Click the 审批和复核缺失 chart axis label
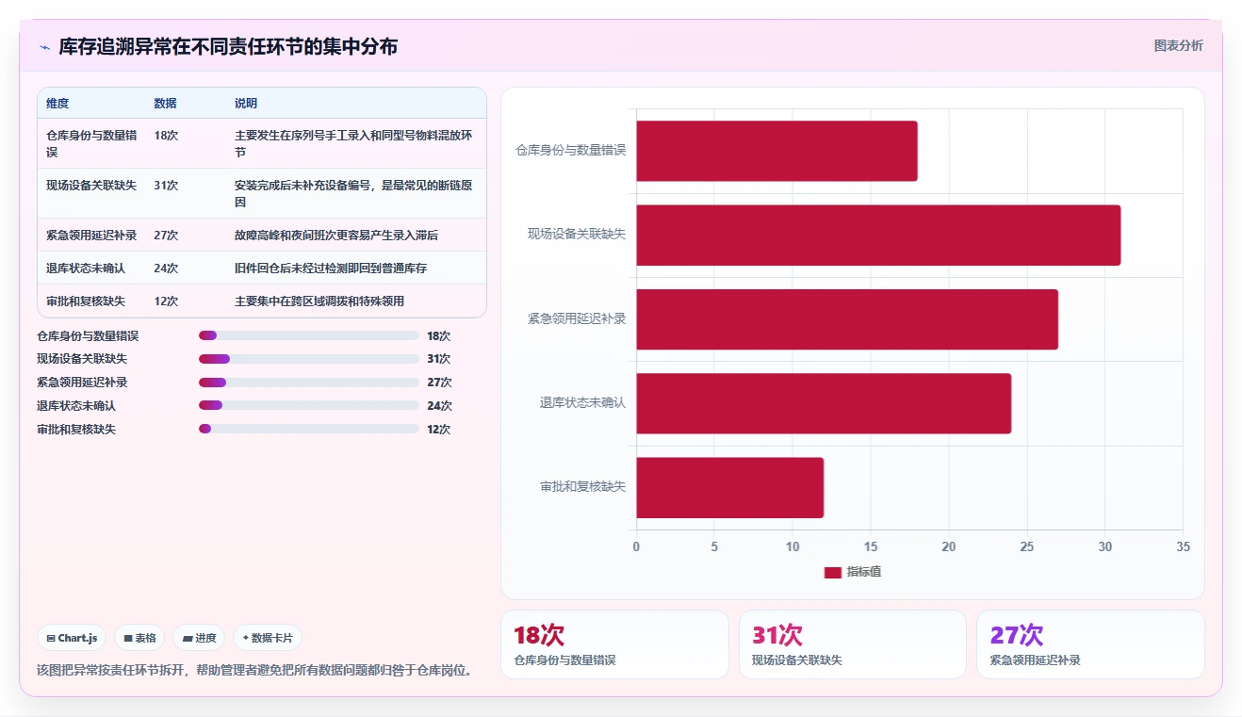 582,487
